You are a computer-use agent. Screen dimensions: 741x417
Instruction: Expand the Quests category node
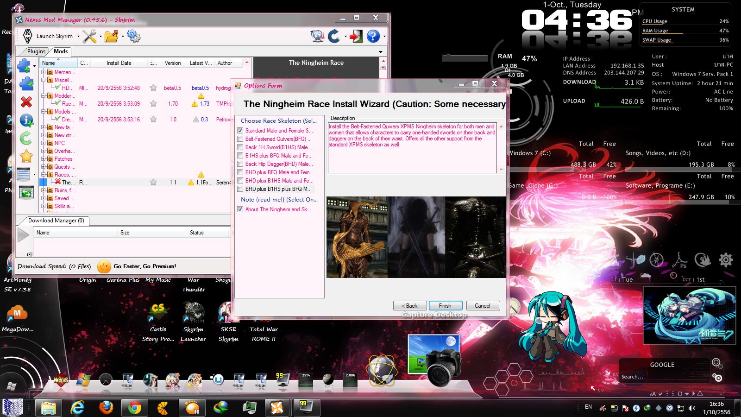tap(44, 167)
